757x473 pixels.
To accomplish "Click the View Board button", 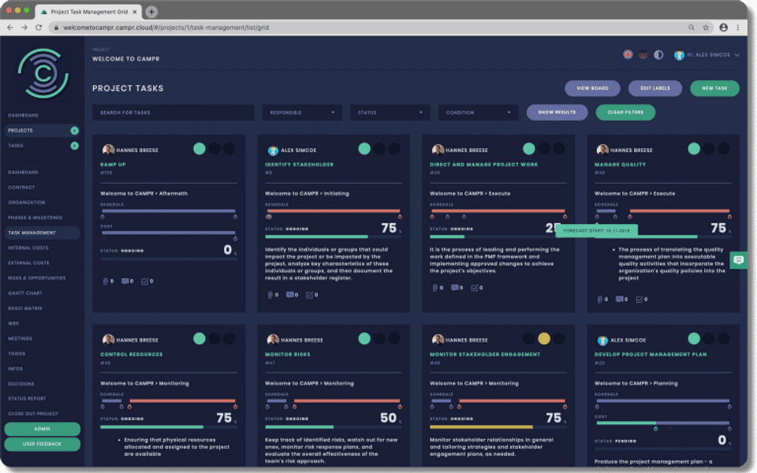I will 592,88.
